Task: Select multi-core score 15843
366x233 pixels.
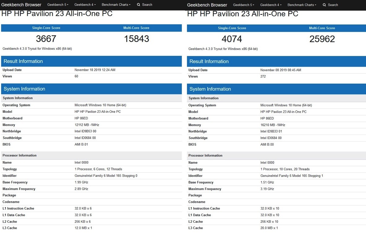Action: point(136,39)
